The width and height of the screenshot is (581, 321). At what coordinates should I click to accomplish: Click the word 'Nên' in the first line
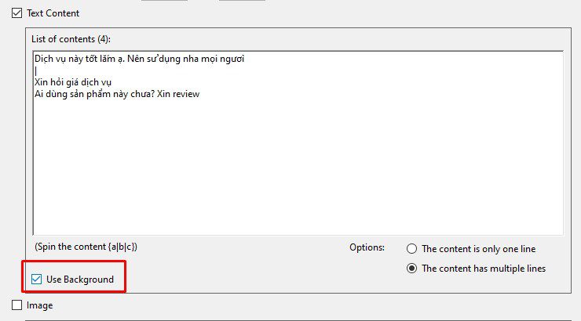[x=136, y=59]
